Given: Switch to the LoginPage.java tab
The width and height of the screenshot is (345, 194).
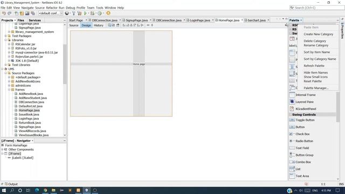Looking at the screenshot, I should (x=200, y=20).
